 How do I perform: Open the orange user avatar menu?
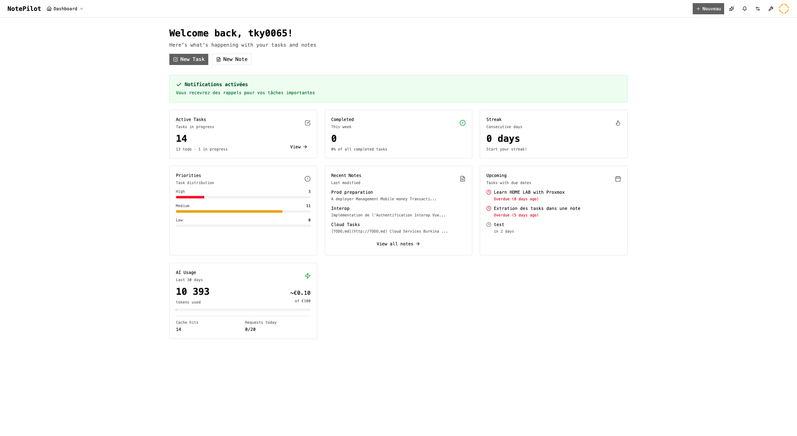pos(784,9)
